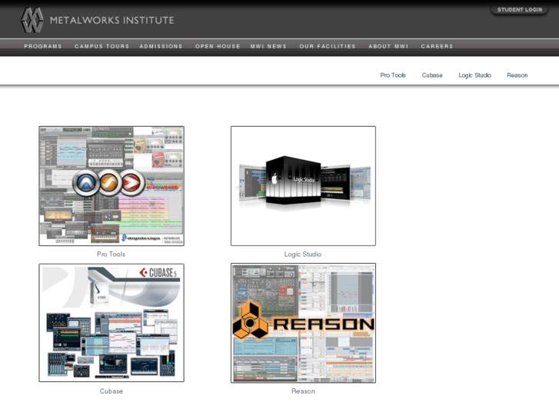The image size is (559, 419).
Task: Open the Pro Tools screenshot thumbnail
Action: tap(111, 186)
